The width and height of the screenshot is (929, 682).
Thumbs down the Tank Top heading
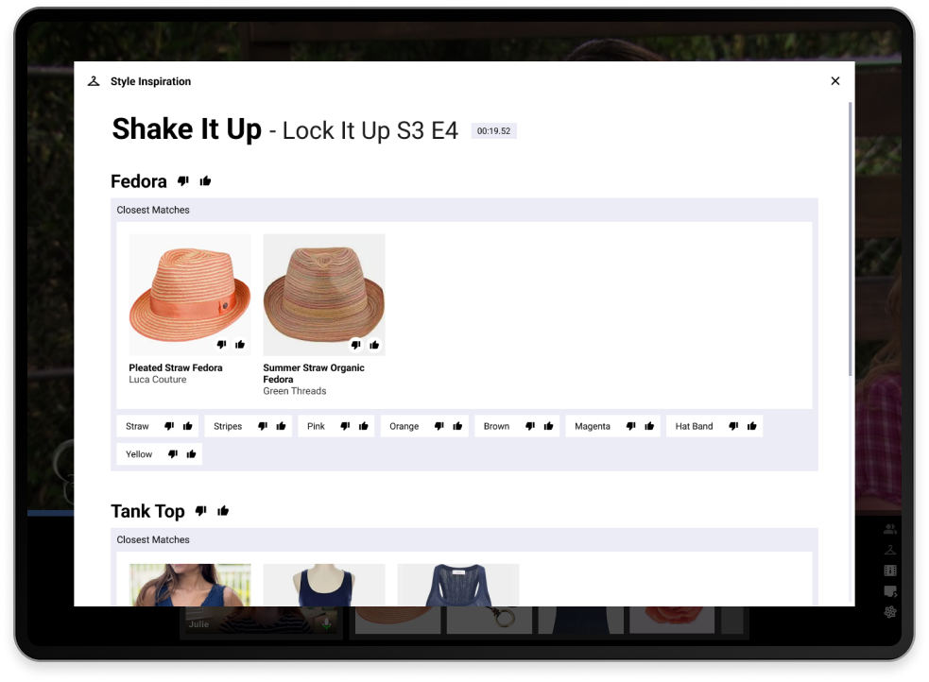click(200, 511)
